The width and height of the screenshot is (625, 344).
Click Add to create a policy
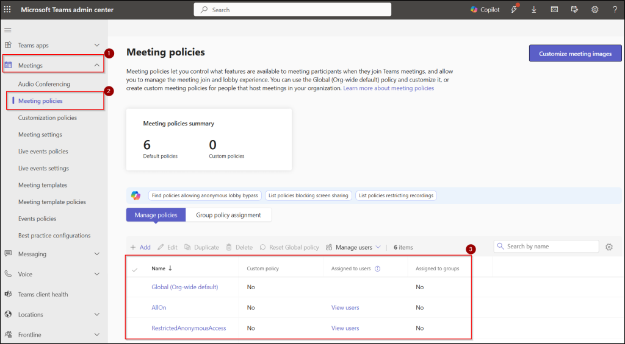click(x=140, y=247)
